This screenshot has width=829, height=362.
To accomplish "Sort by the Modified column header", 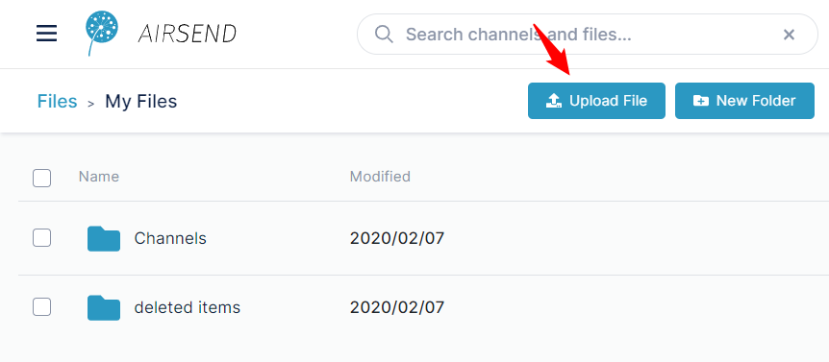I will [x=380, y=177].
